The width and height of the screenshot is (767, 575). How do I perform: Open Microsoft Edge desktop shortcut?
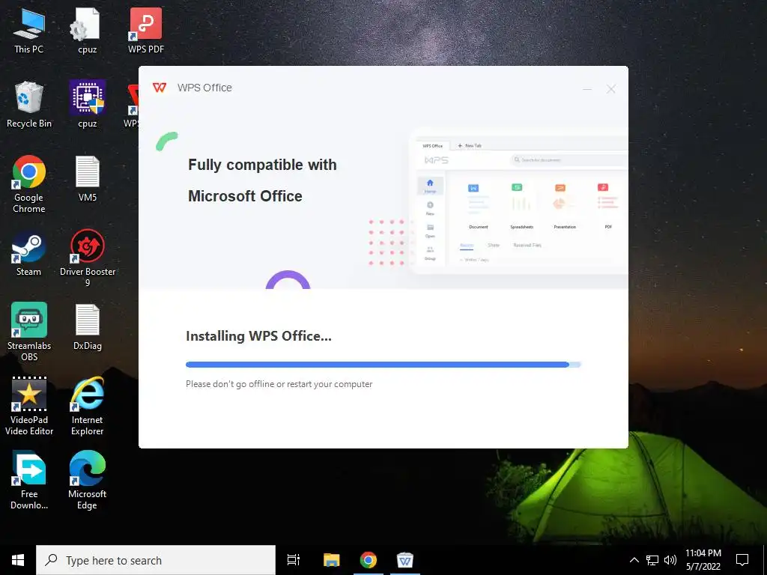pos(87,480)
